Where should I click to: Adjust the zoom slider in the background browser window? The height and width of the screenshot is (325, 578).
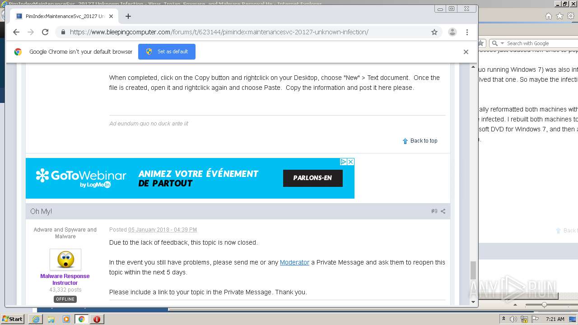pyautogui.click(x=544, y=305)
